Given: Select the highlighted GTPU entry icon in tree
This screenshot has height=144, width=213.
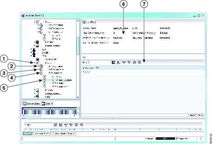Looking at the screenshot, I should (44, 80).
